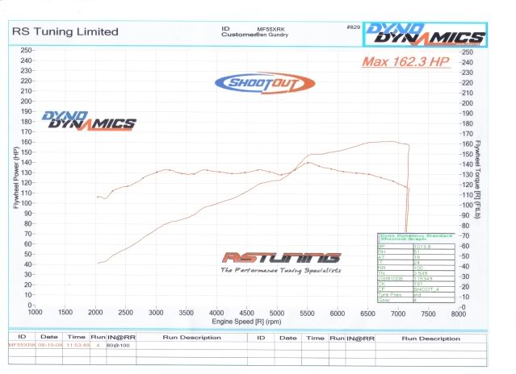This screenshot has height=374, width=516.
Task: Click the Dyno Dynamics logo in top-right corner
Action: pyautogui.click(x=425, y=33)
